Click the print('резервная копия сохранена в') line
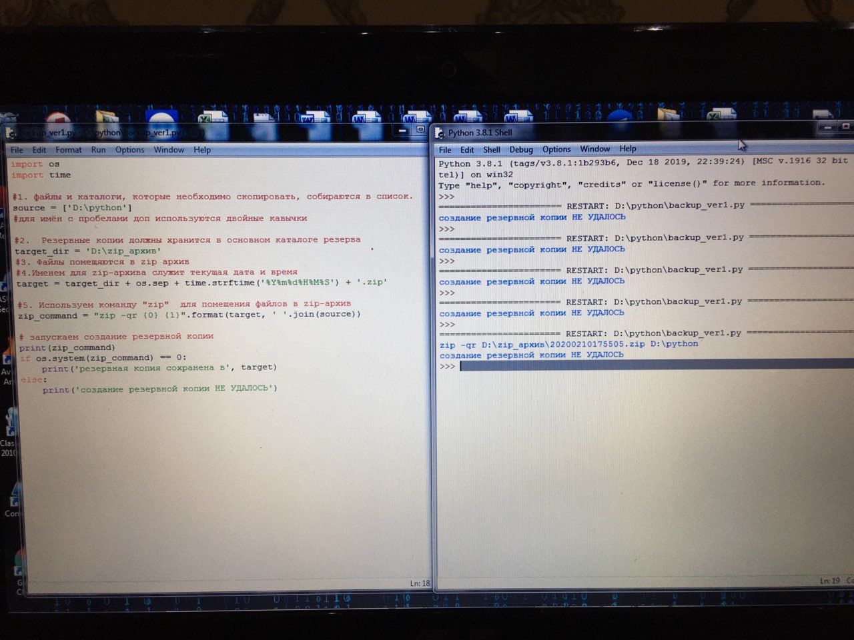The width and height of the screenshot is (854, 640). point(159,368)
